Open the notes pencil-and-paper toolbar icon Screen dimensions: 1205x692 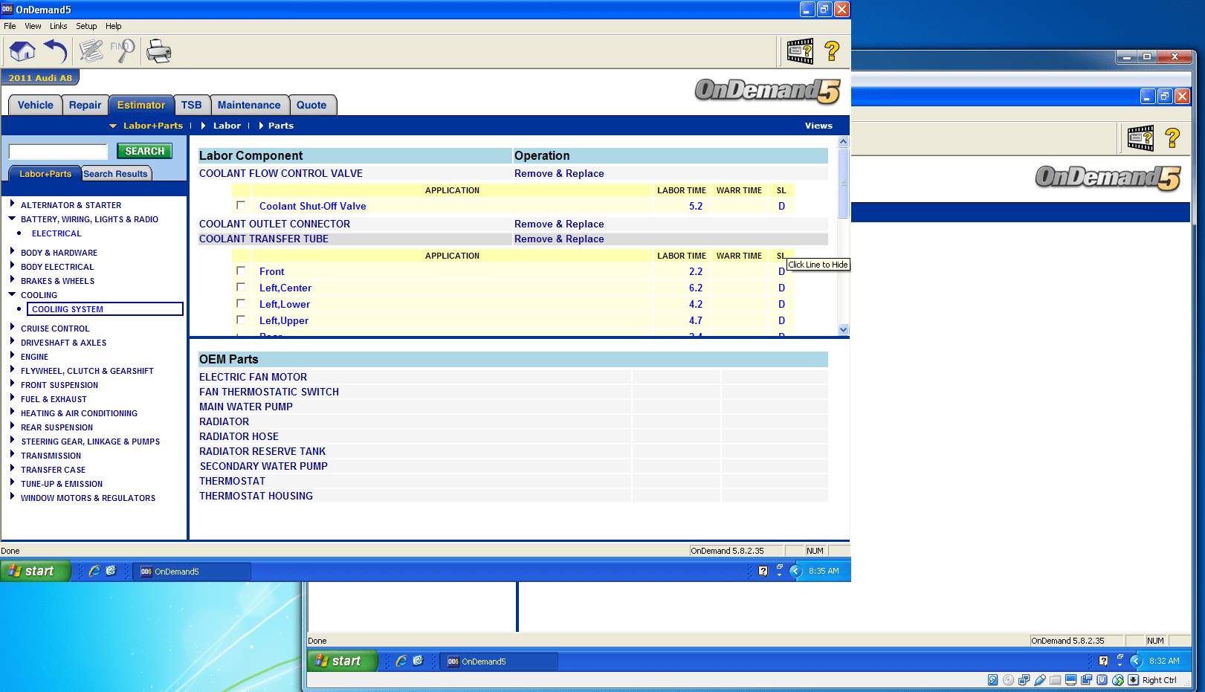91,51
